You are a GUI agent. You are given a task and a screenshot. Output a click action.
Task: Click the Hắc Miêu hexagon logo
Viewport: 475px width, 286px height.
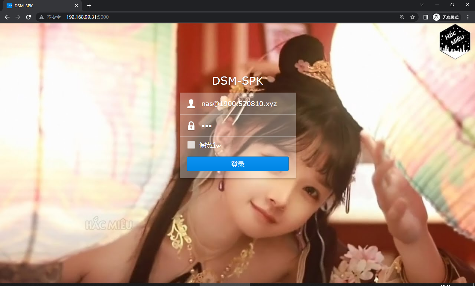coord(455,42)
